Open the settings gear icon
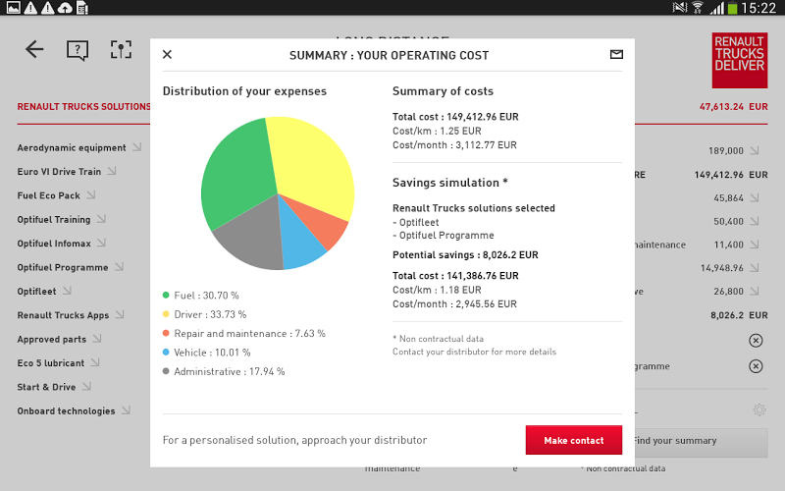 (x=759, y=410)
